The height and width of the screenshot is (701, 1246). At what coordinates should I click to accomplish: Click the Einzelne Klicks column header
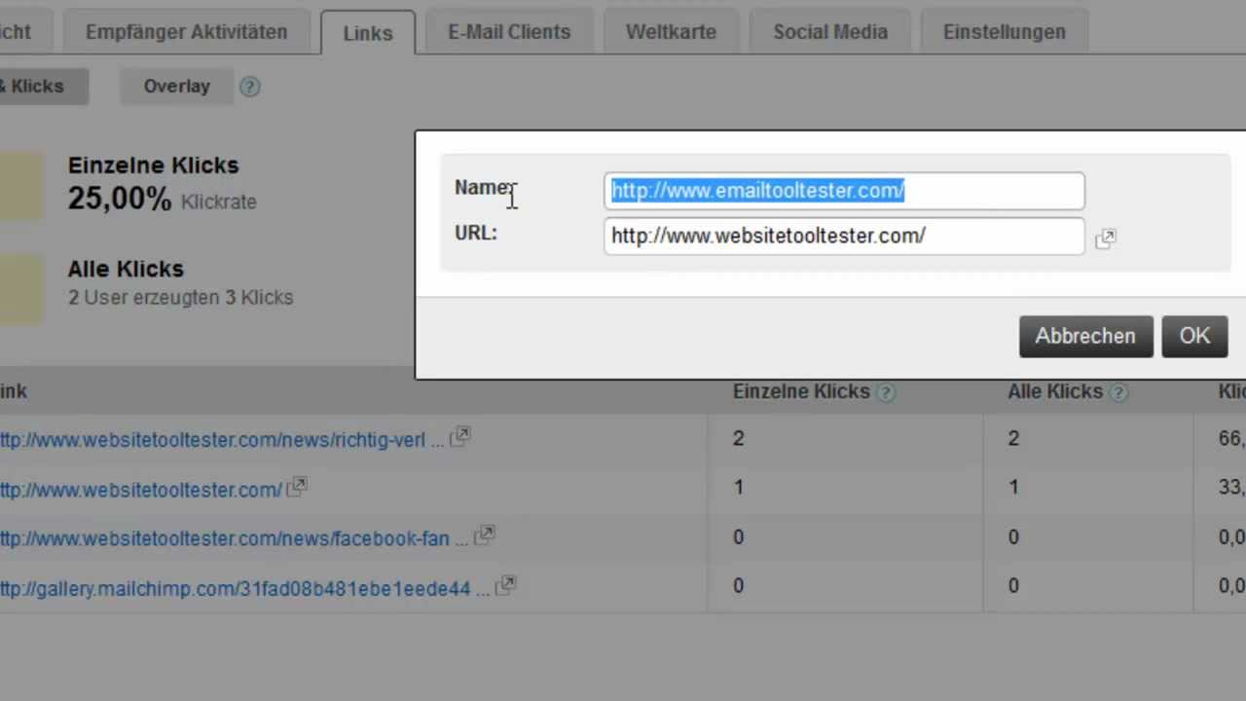[801, 391]
